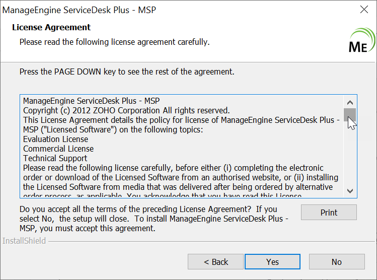Accept the license by clicking Yes

tap(272, 262)
